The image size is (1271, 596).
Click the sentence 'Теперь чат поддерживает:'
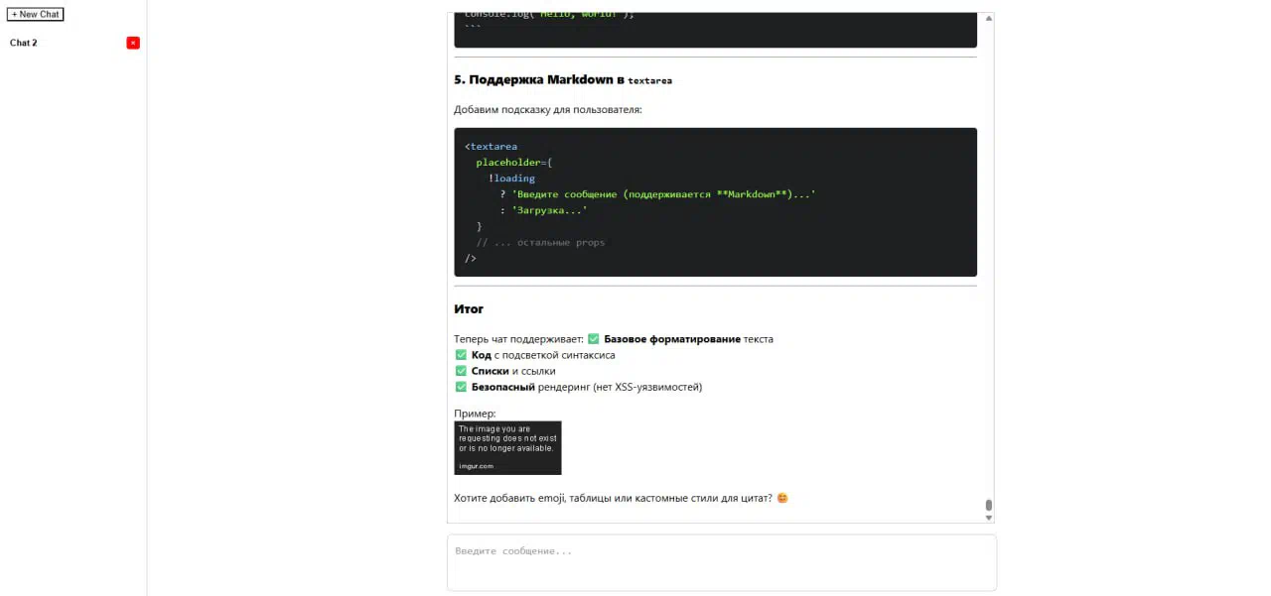518,339
